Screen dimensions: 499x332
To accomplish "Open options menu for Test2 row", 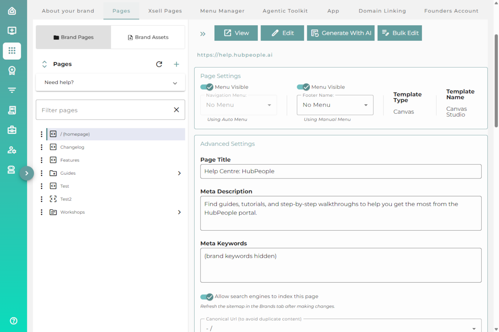I will tap(42, 199).
